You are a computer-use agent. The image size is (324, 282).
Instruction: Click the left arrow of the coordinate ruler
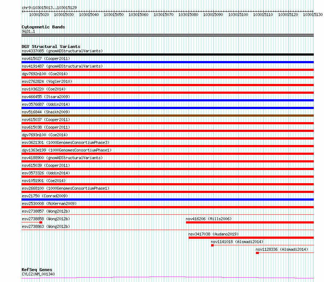click(x=23, y=12)
